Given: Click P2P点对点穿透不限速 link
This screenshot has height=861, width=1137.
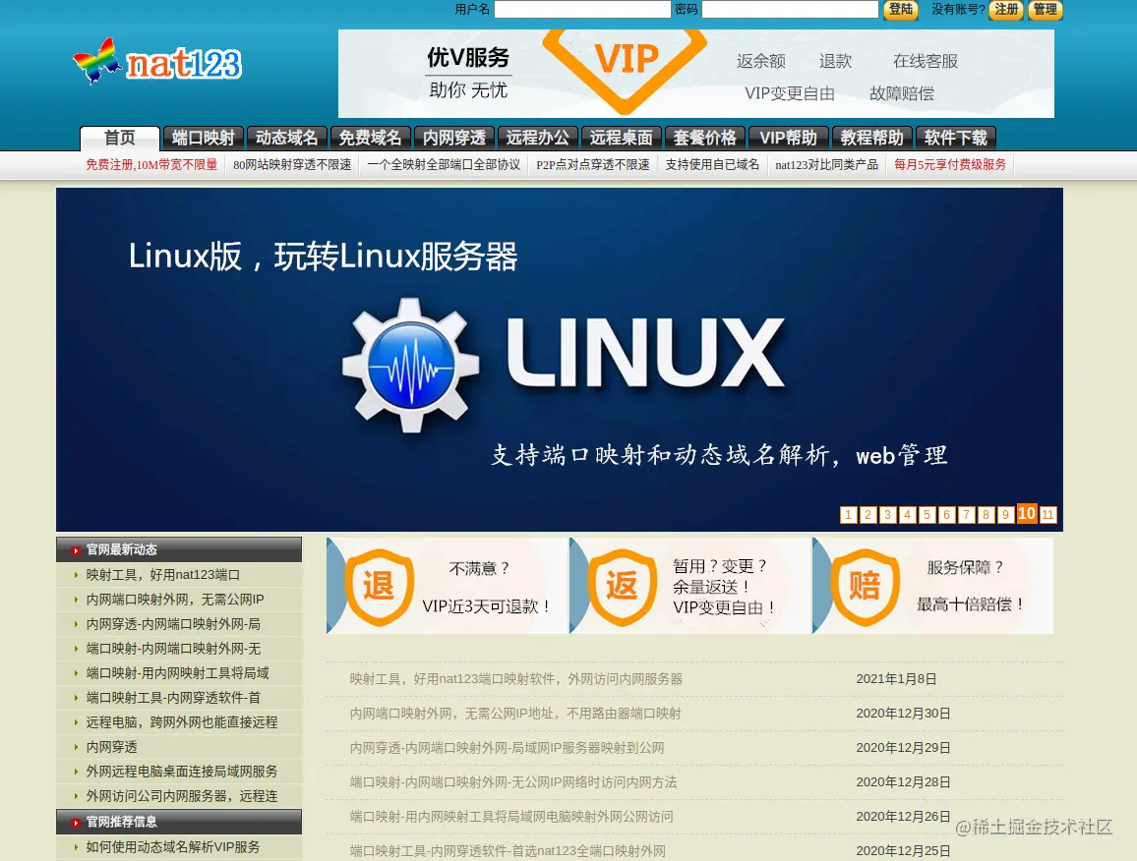Looking at the screenshot, I should pyautogui.click(x=593, y=164).
